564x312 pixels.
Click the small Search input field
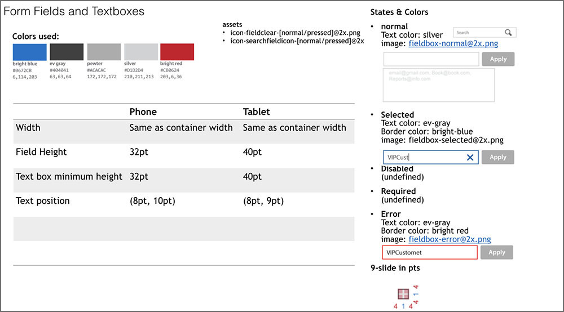pyautogui.click(x=484, y=32)
